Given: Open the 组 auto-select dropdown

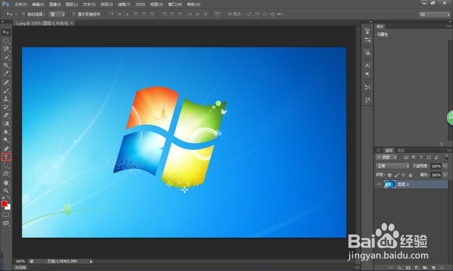Looking at the screenshot, I should click(x=57, y=14).
